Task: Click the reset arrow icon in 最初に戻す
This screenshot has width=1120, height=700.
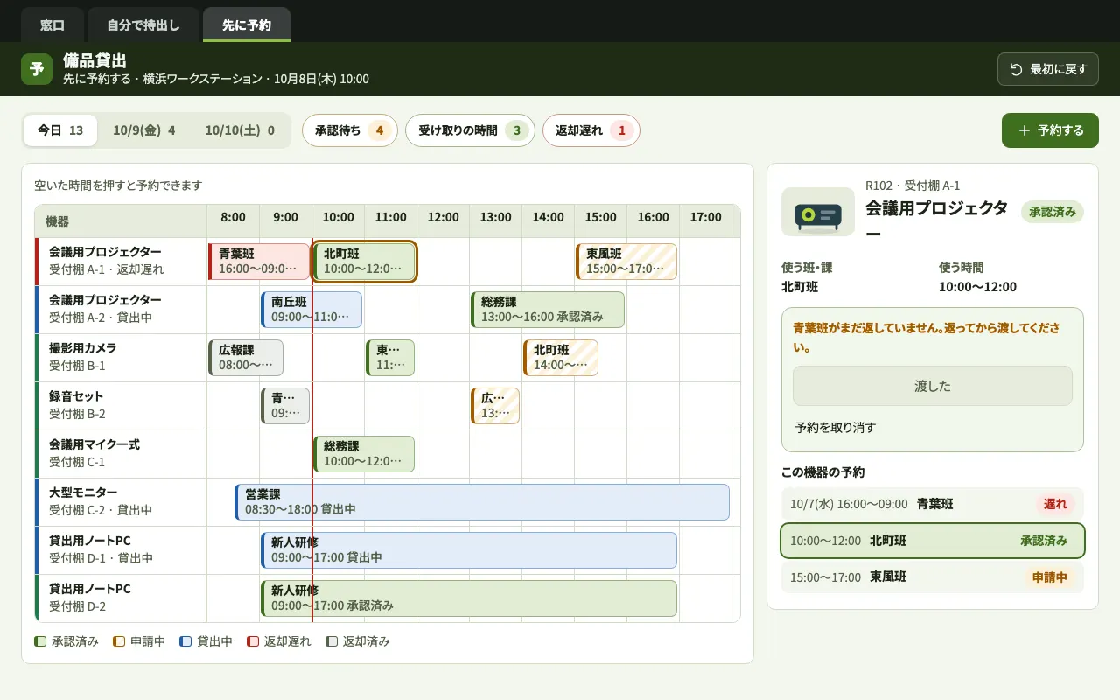Action: (x=1016, y=69)
